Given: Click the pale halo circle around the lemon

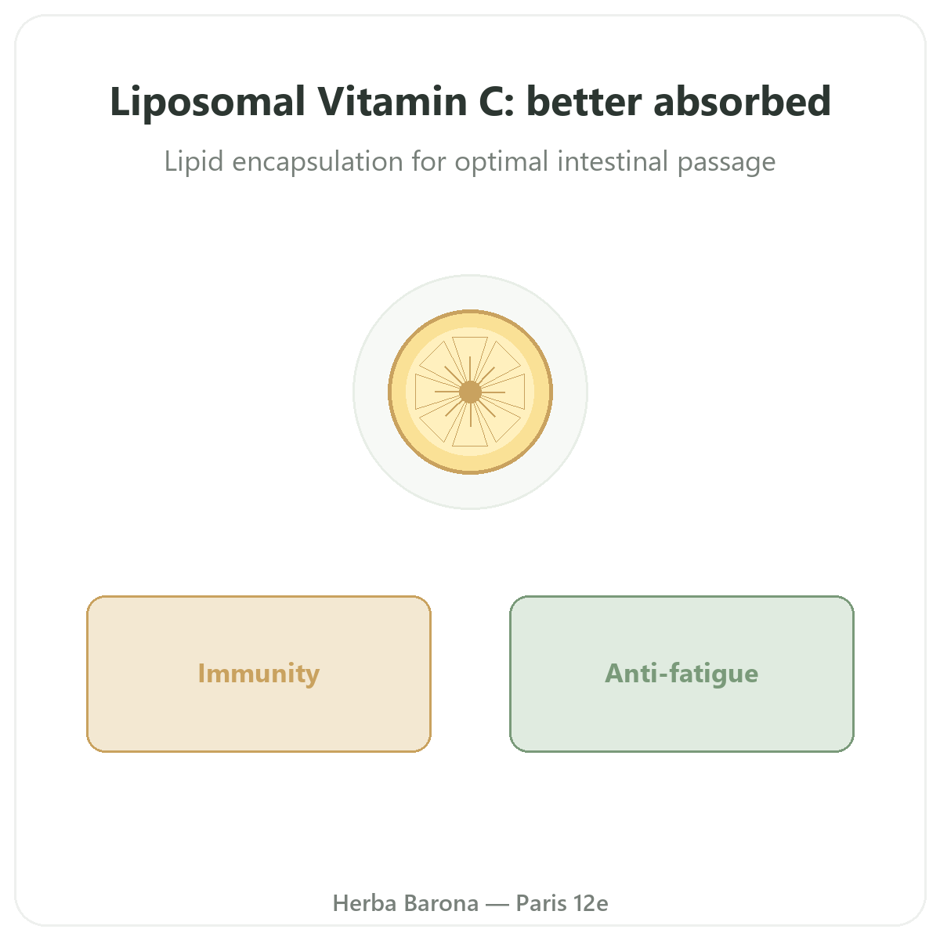Looking at the screenshot, I should [470, 290].
